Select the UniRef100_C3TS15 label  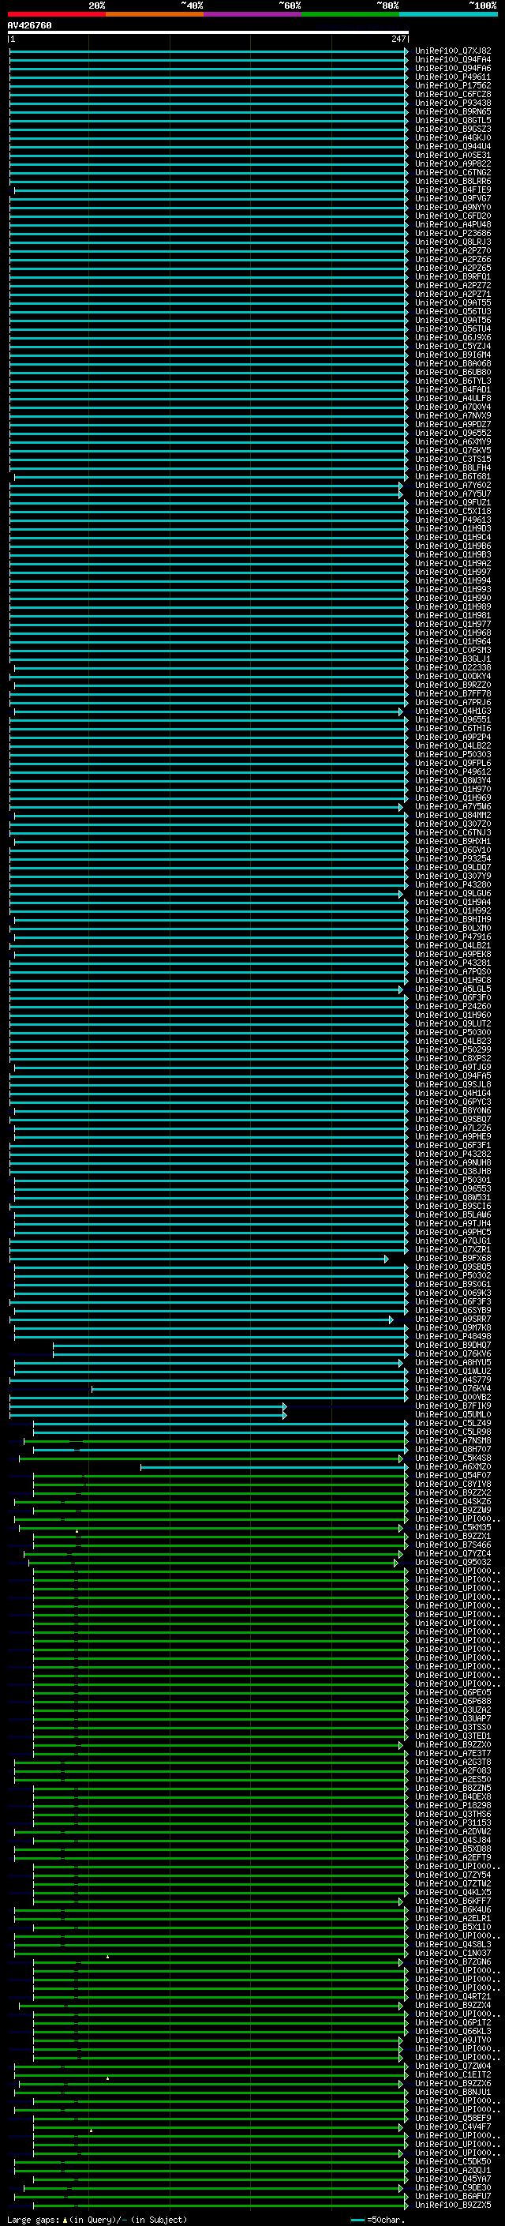pos(453,460)
